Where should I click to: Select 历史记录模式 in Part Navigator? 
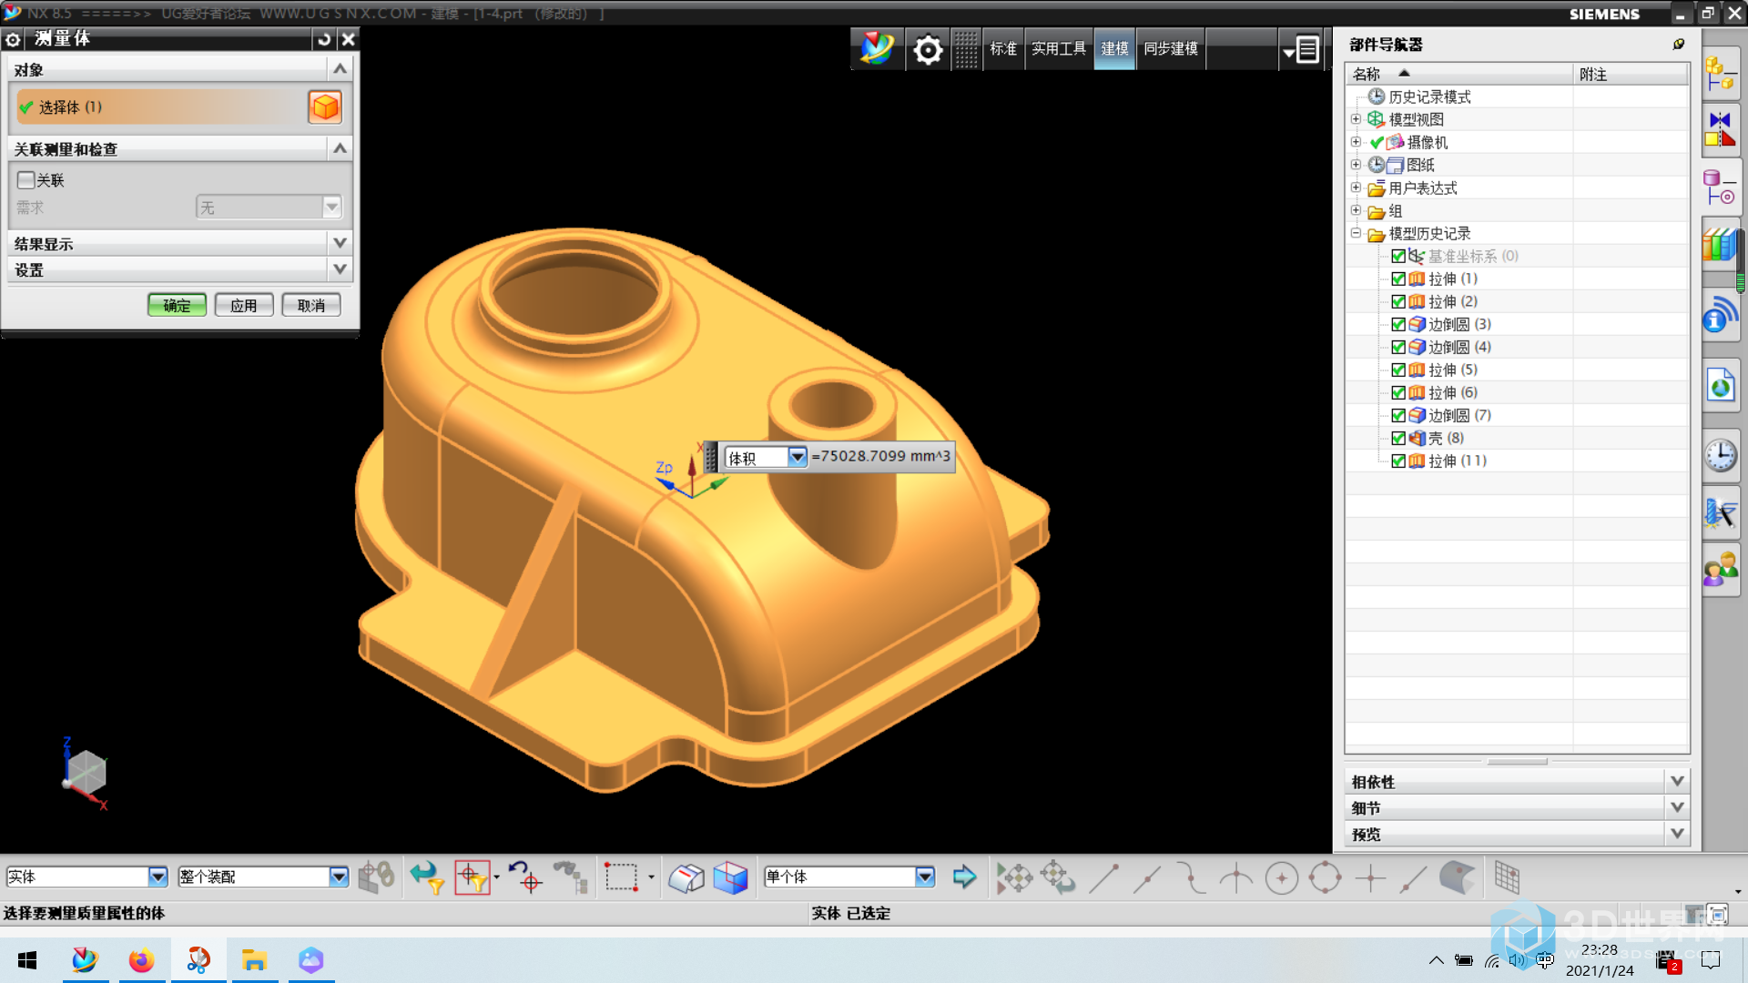[x=1429, y=96]
